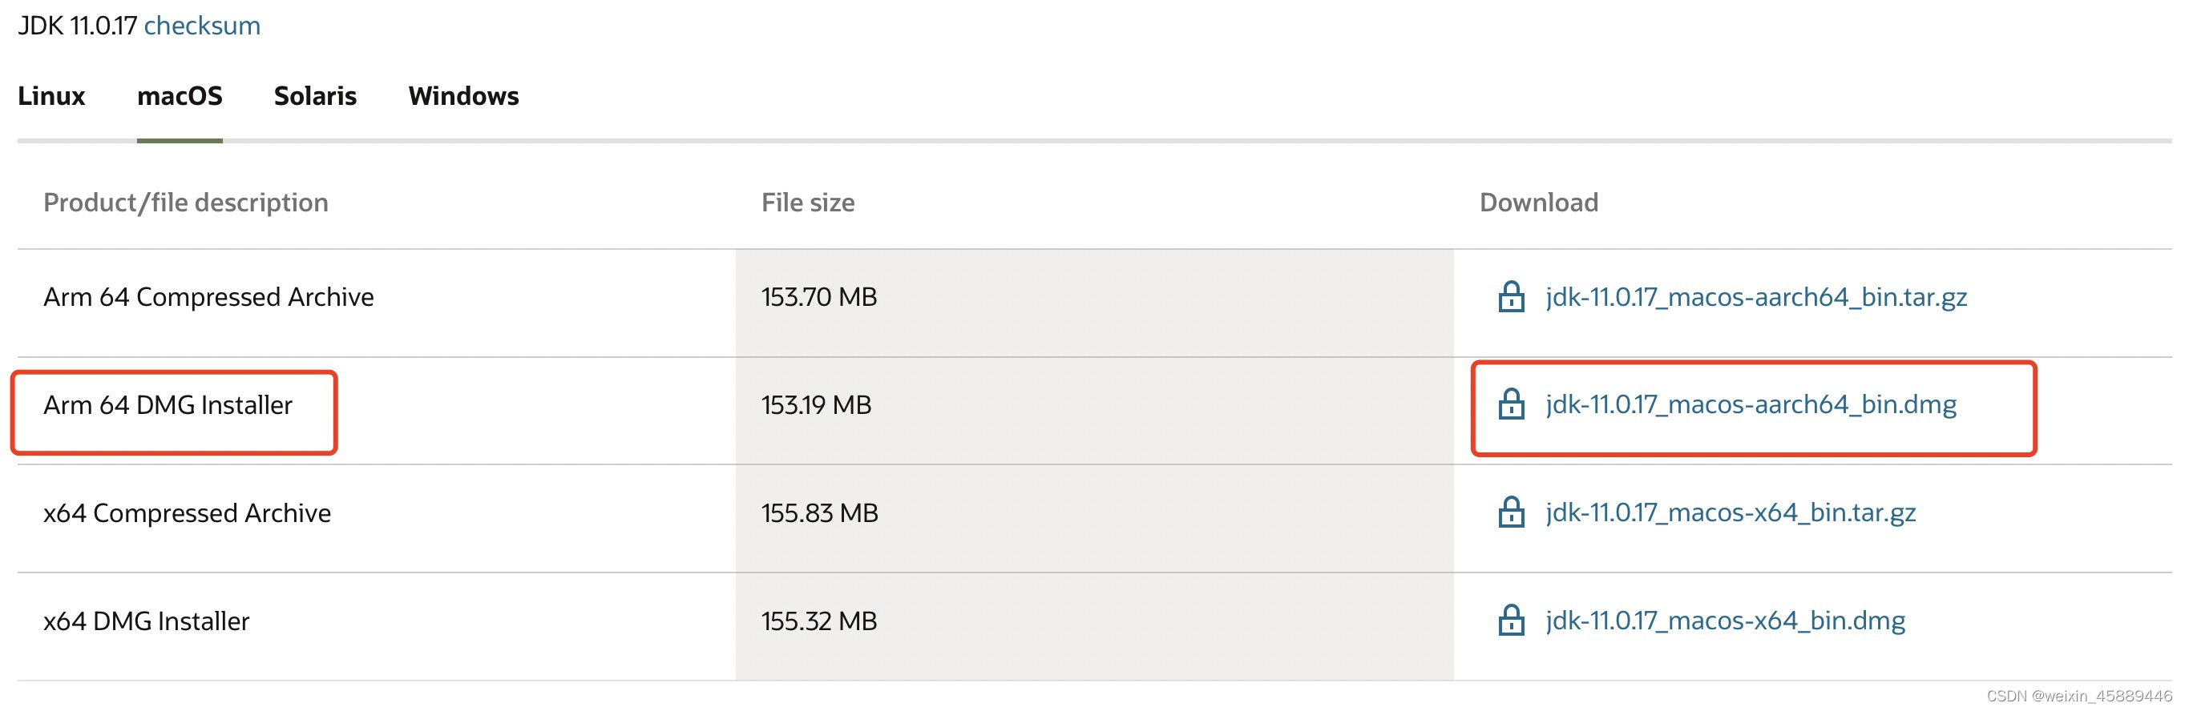The width and height of the screenshot is (2185, 711).
Task: Open the Solaris tab
Action: click(315, 96)
